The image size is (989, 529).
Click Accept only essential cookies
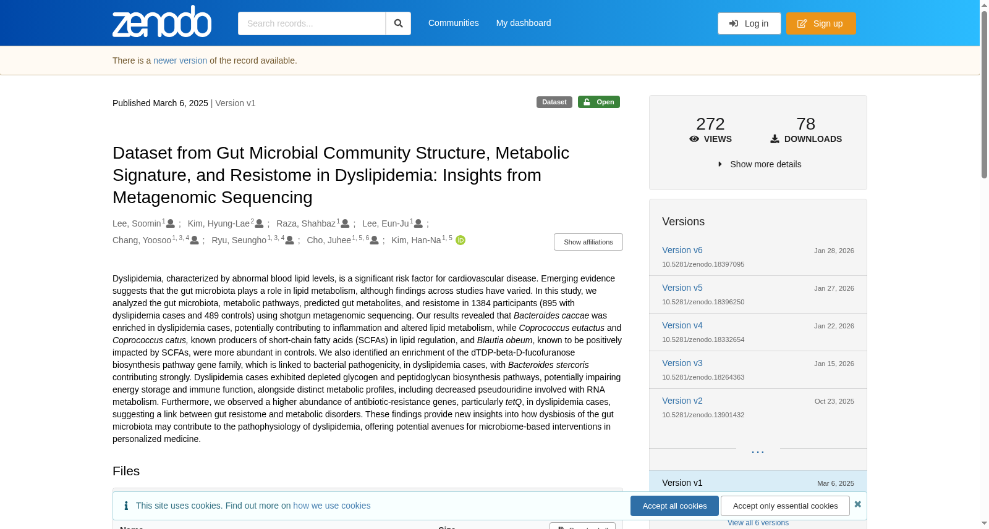pos(785,506)
